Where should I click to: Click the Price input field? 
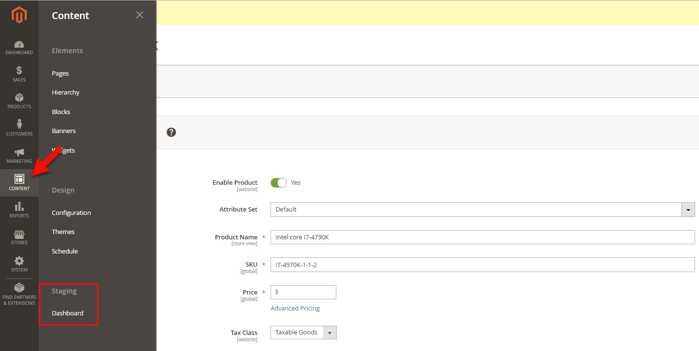tap(303, 292)
